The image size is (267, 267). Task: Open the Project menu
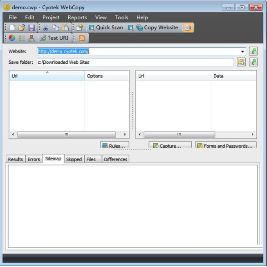51,17
